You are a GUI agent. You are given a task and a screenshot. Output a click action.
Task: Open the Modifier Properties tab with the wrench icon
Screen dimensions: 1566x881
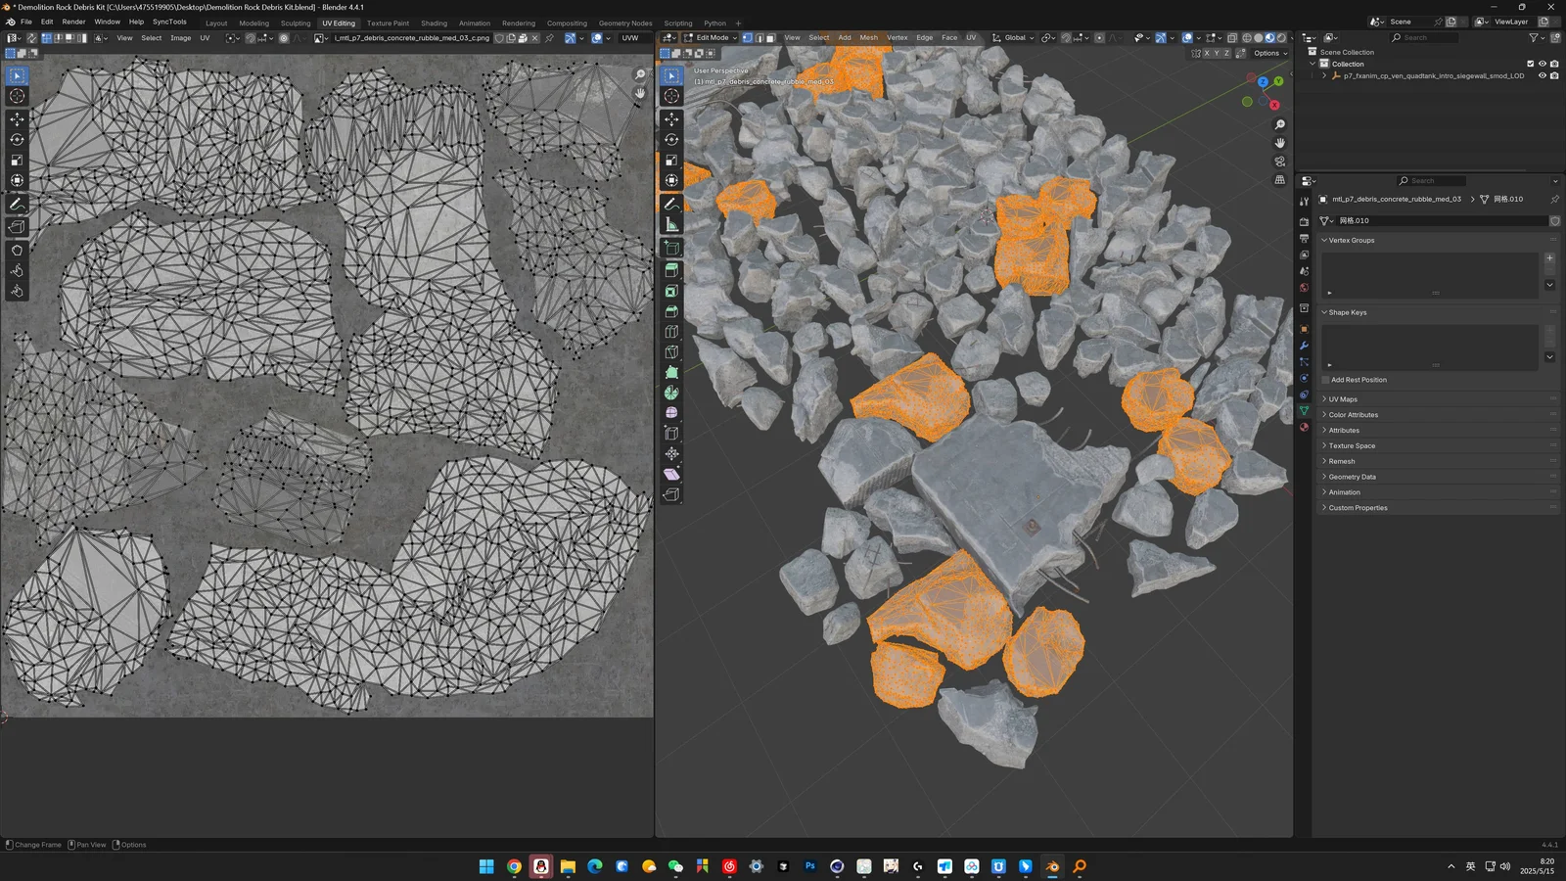coord(1304,346)
